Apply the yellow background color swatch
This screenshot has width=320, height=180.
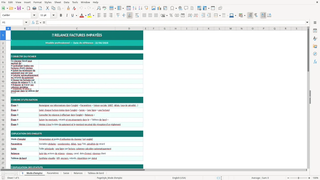[90, 15]
